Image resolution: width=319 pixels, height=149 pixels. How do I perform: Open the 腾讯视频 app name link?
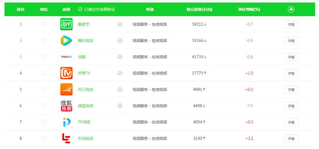85,41
